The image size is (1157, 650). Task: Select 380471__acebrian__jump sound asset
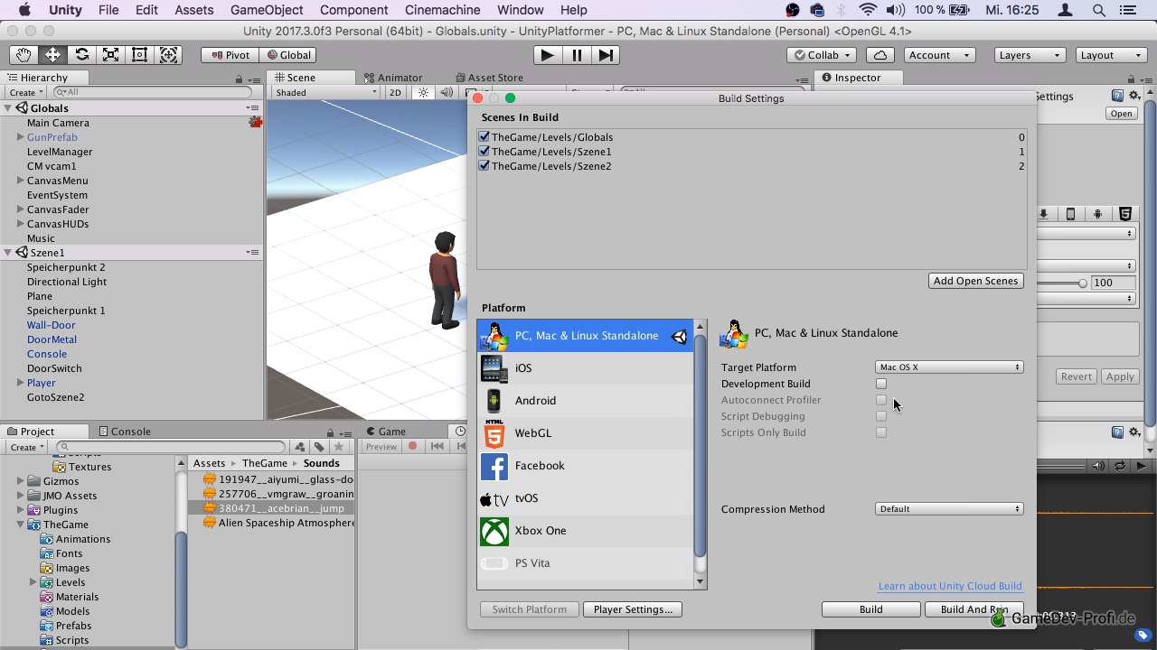point(271,508)
